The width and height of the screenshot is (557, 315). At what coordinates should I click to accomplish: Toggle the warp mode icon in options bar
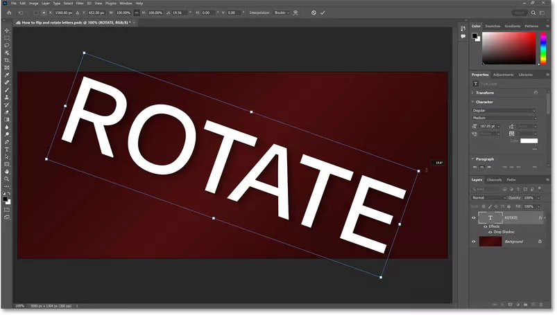coord(295,12)
